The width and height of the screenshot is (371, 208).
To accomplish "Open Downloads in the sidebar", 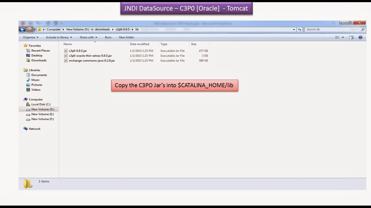I will tap(39, 60).
